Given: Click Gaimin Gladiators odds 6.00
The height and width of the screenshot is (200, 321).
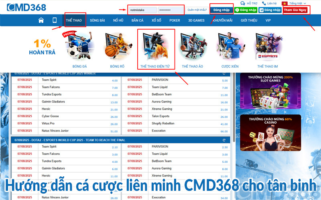Looking at the screenshot, I should (115, 169).
